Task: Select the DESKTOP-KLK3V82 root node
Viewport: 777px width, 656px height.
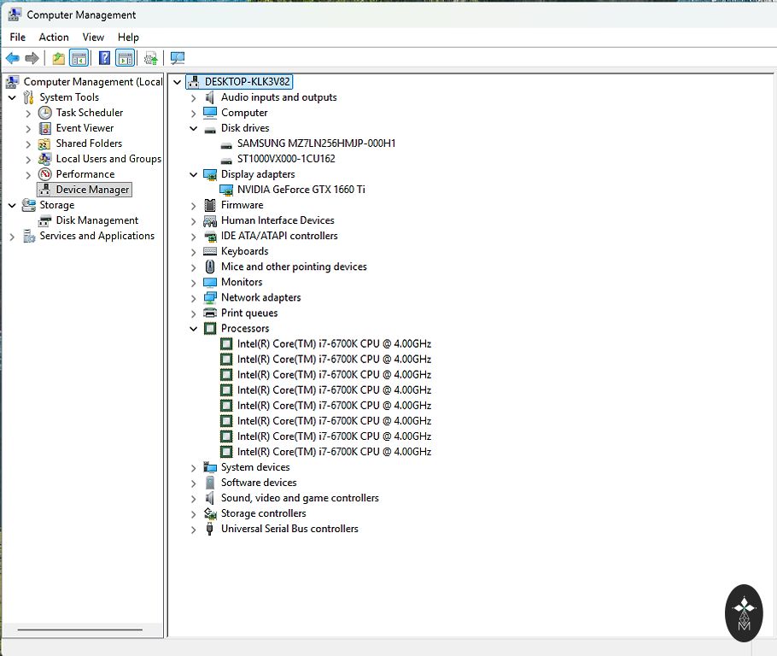Action: (x=248, y=82)
